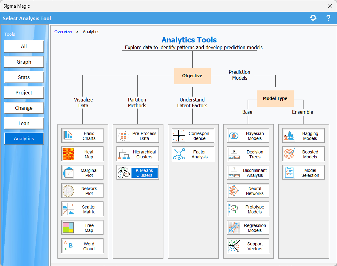Click the Hierarchical Clusters dendrogram icon
This screenshot has height=266, width=337.
124,154
